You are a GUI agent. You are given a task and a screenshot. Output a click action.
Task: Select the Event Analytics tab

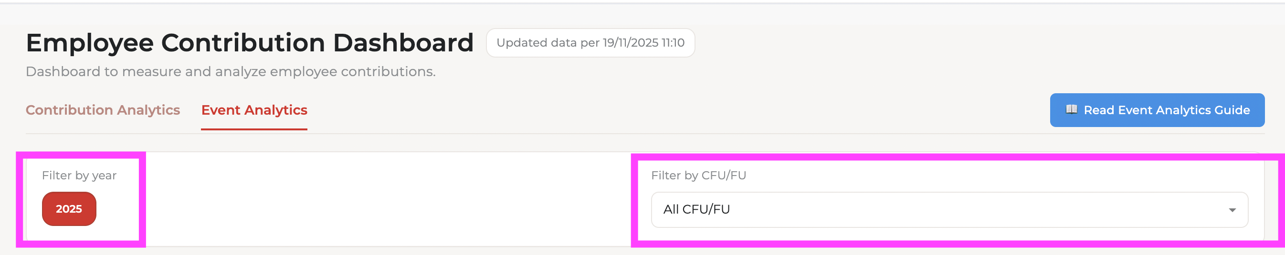pyautogui.click(x=254, y=110)
